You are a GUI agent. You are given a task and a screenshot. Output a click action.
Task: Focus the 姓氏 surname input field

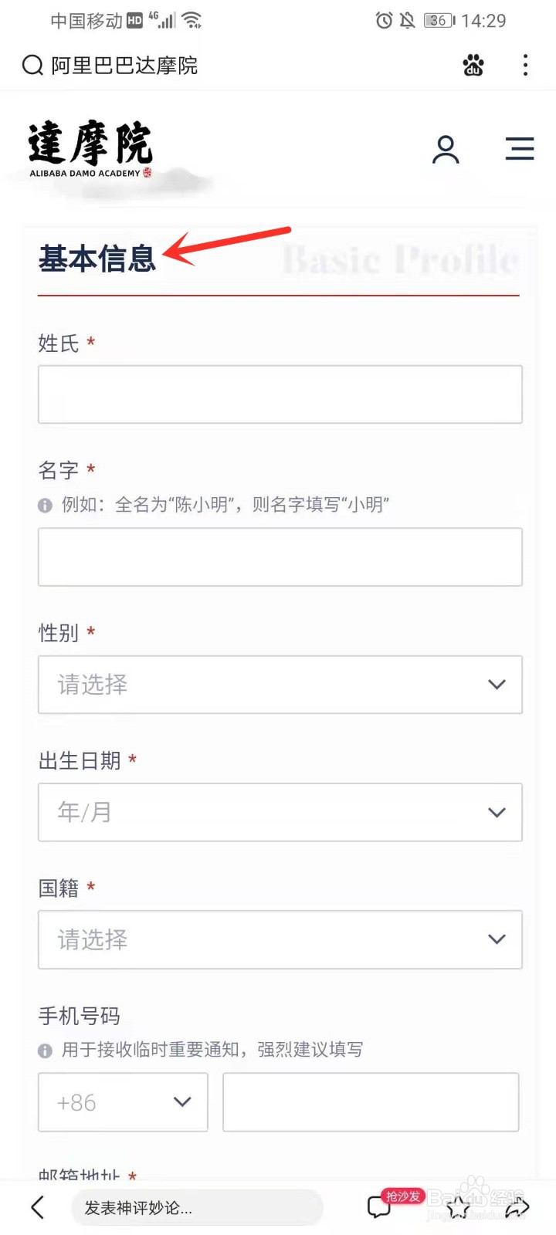coord(280,394)
